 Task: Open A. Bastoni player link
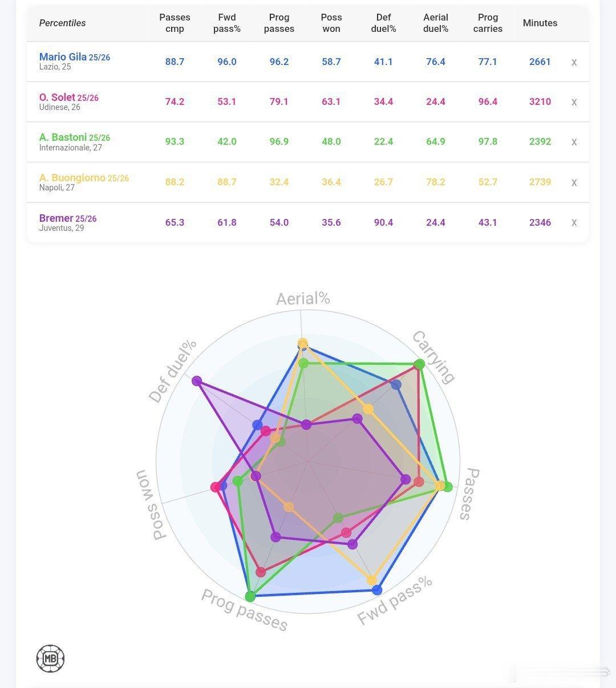[x=63, y=137]
